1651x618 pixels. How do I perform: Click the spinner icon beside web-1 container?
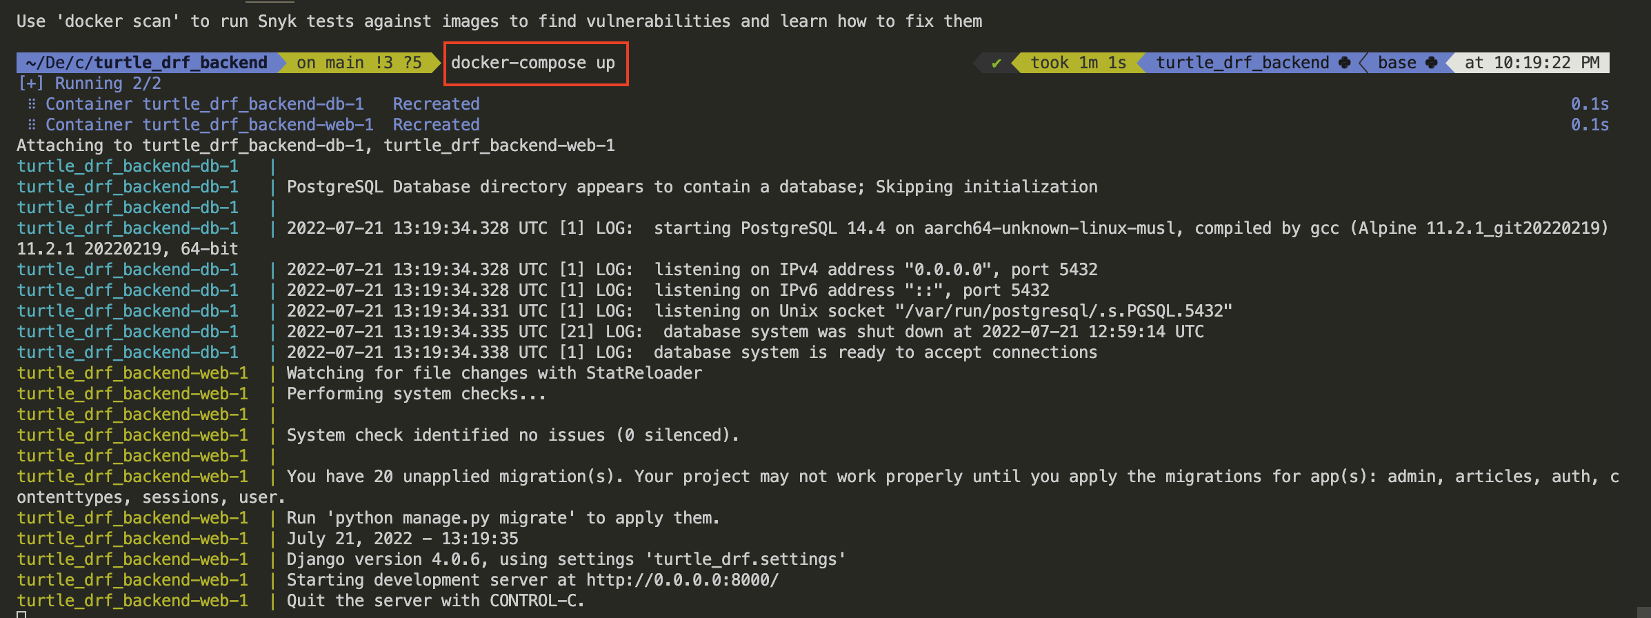click(31, 125)
